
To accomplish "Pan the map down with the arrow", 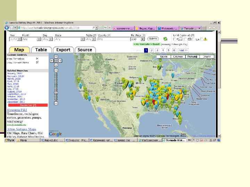I will [56, 65].
